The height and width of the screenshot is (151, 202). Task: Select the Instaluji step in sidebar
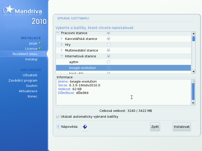point(31,59)
